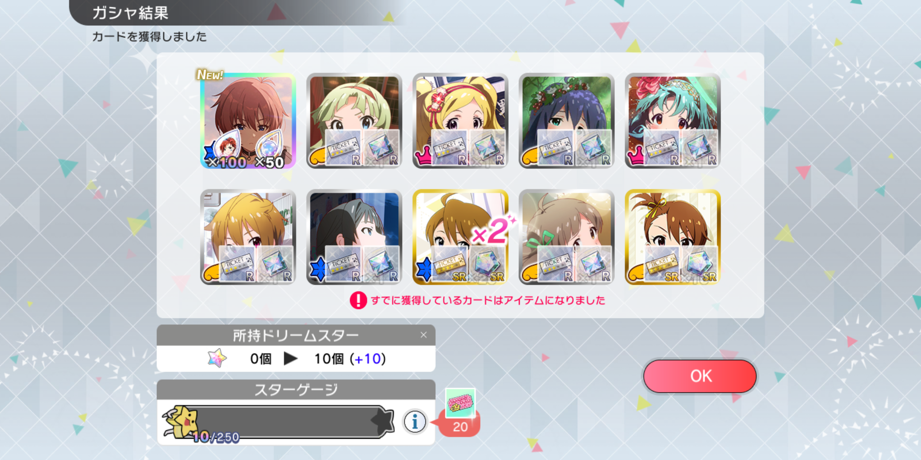Close the Dream Star panel with X
The width and height of the screenshot is (921, 460).
click(423, 335)
